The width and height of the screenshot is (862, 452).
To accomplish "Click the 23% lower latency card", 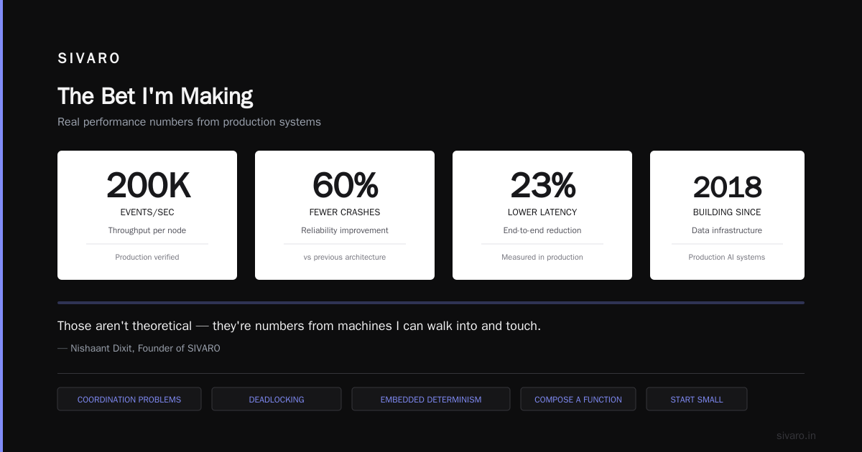I will [542, 215].
